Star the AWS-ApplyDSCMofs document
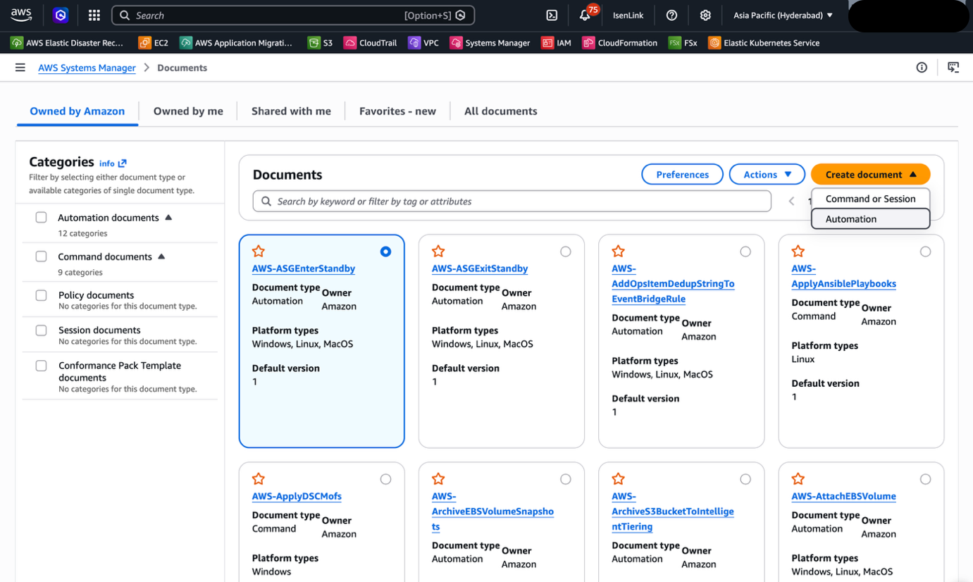Viewport: 973px width, 582px height. (259, 479)
